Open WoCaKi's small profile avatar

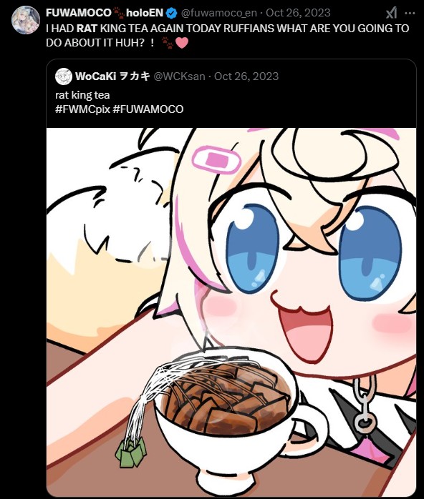(64, 76)
